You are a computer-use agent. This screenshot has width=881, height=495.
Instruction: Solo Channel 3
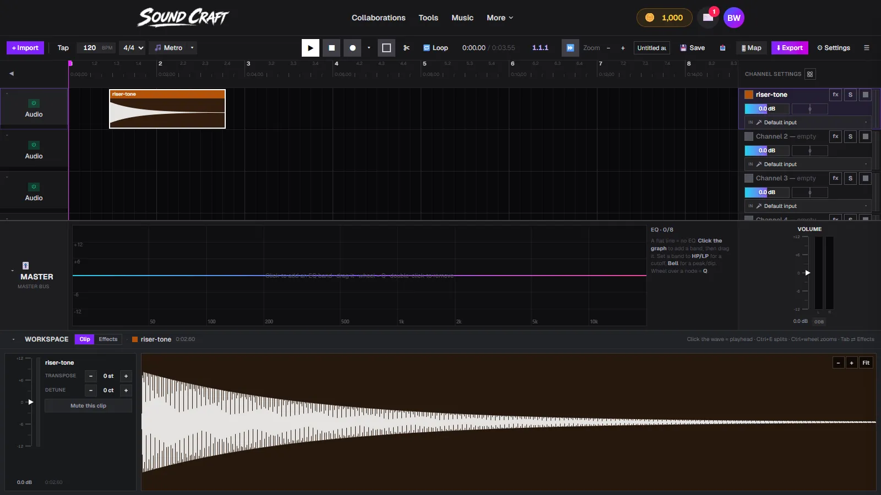pyautogui.click(x=851, y=178)
